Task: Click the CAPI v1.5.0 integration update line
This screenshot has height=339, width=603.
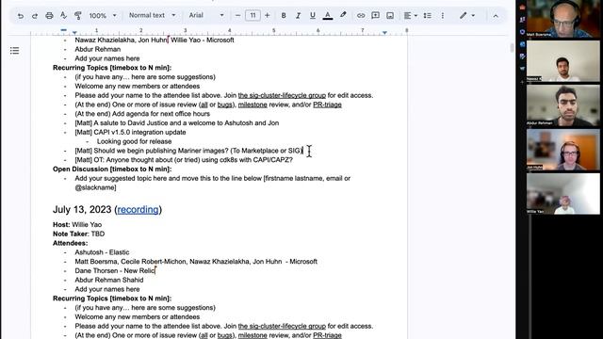Action: pyautogui.click(x=130, y=132)
